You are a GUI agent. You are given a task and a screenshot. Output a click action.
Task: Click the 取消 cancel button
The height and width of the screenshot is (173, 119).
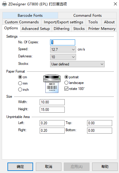pyautogui.click(x=49, y=167)
